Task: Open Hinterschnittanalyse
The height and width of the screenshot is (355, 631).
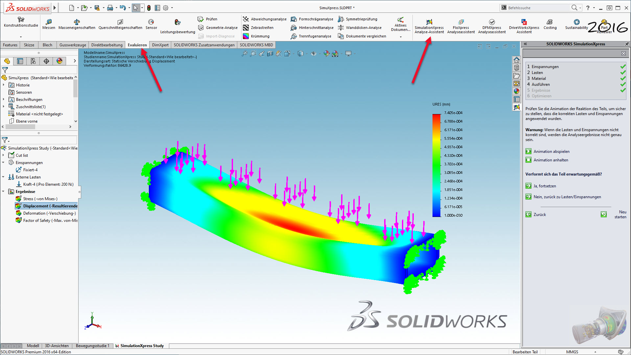Action: (x=312, y=28)
